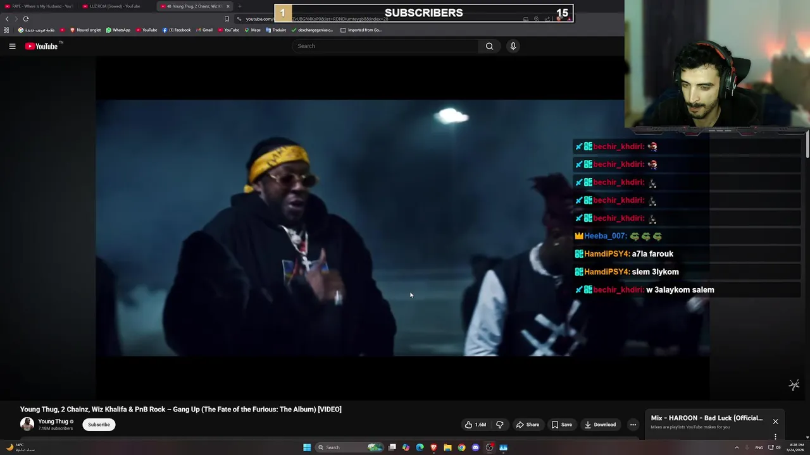Click Heeba_007 username in chat

point(605,236)
